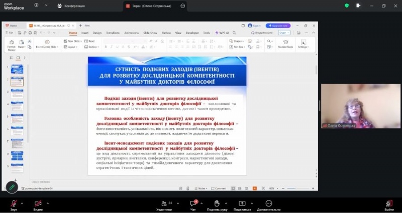
Task: Open Student Tools in the ribbon
Action: (285, 44)
